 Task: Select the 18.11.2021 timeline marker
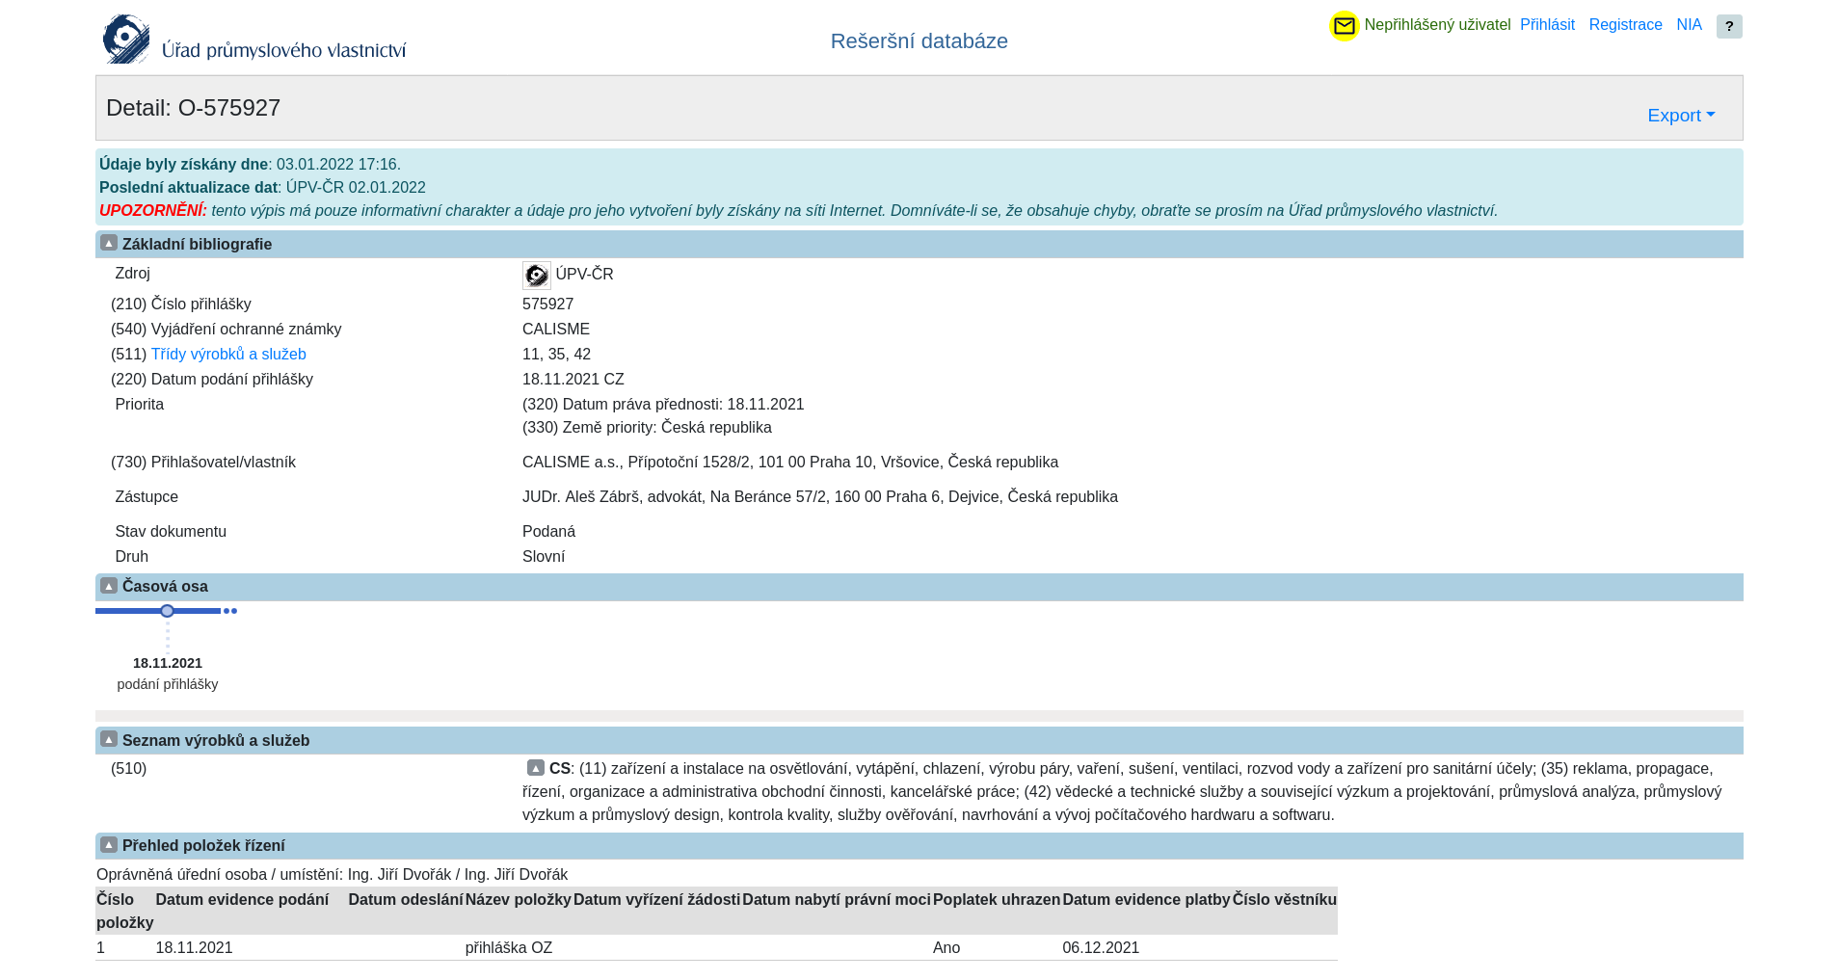pos(168,611)
